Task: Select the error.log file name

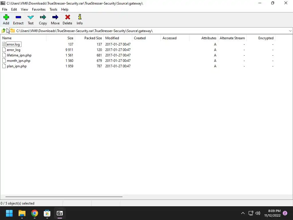Action: [x=13, y=44]
